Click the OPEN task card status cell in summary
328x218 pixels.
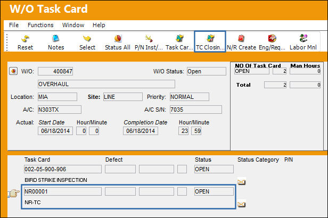pos(252,71)
